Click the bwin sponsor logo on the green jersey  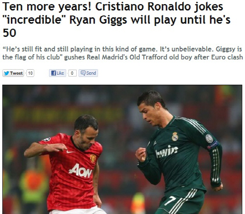(167, 151)
